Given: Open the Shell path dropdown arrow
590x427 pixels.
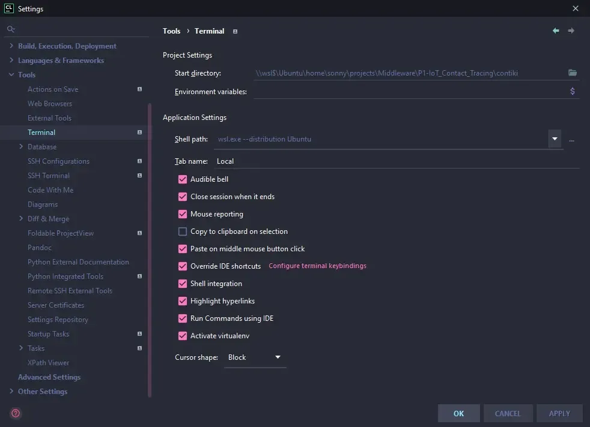Looking at the screenshot, I should (554, 139).
